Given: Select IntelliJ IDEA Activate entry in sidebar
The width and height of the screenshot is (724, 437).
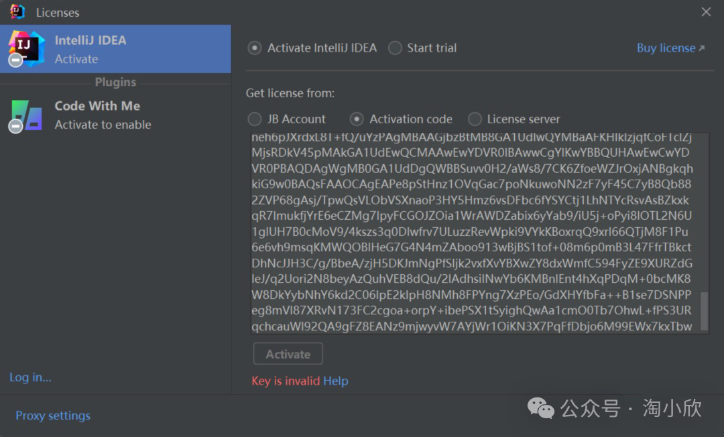Looking at the screenshot, I should pyautogui.click(x=115, y=49).
